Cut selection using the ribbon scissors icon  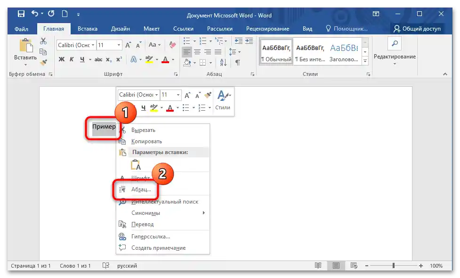43,41
